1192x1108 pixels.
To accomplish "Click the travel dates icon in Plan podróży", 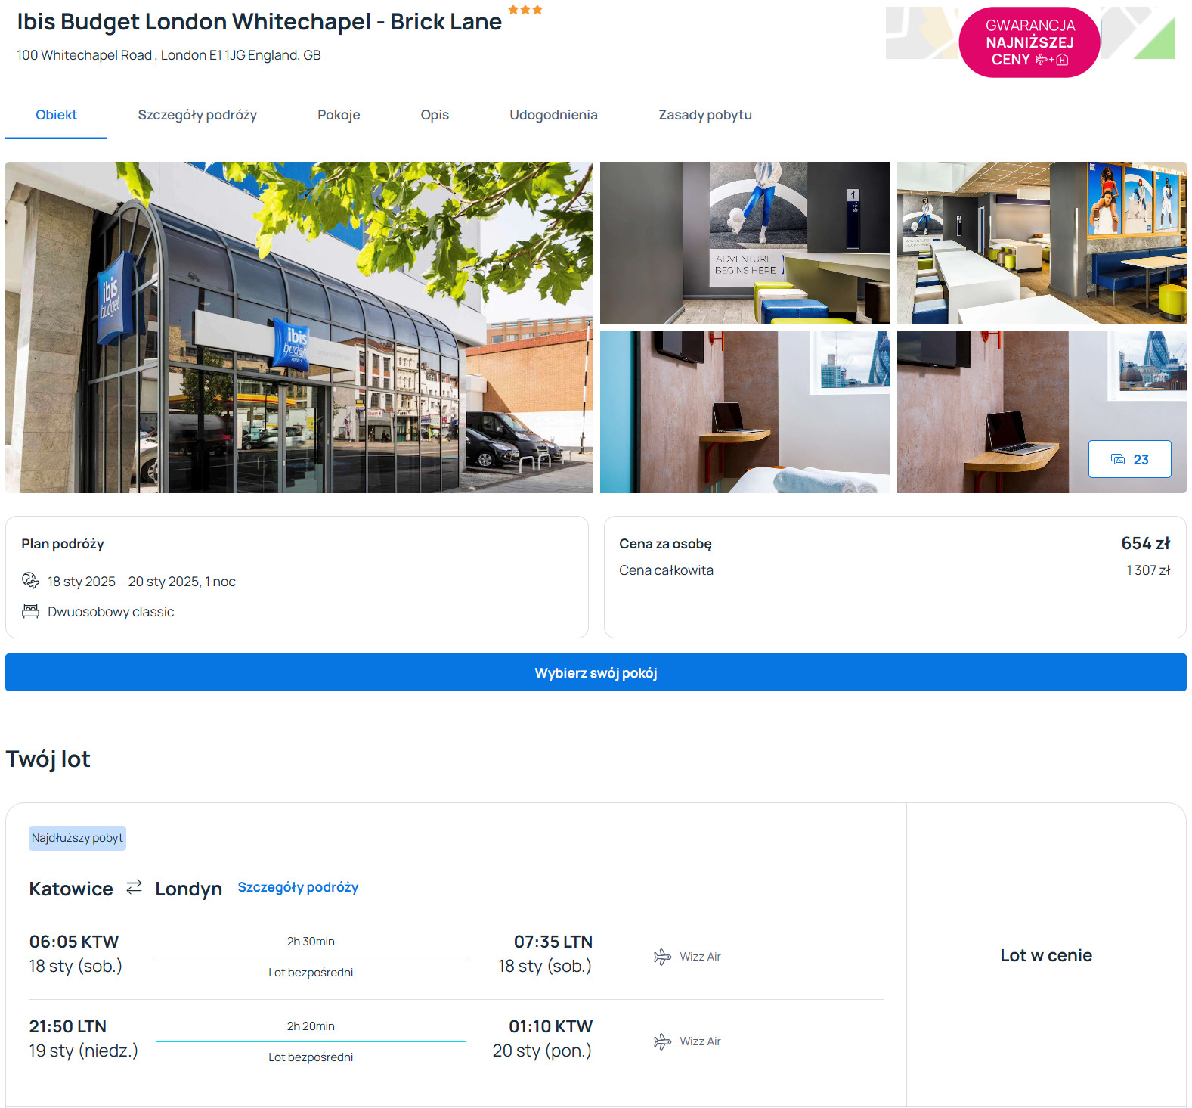I will point(30,581).
